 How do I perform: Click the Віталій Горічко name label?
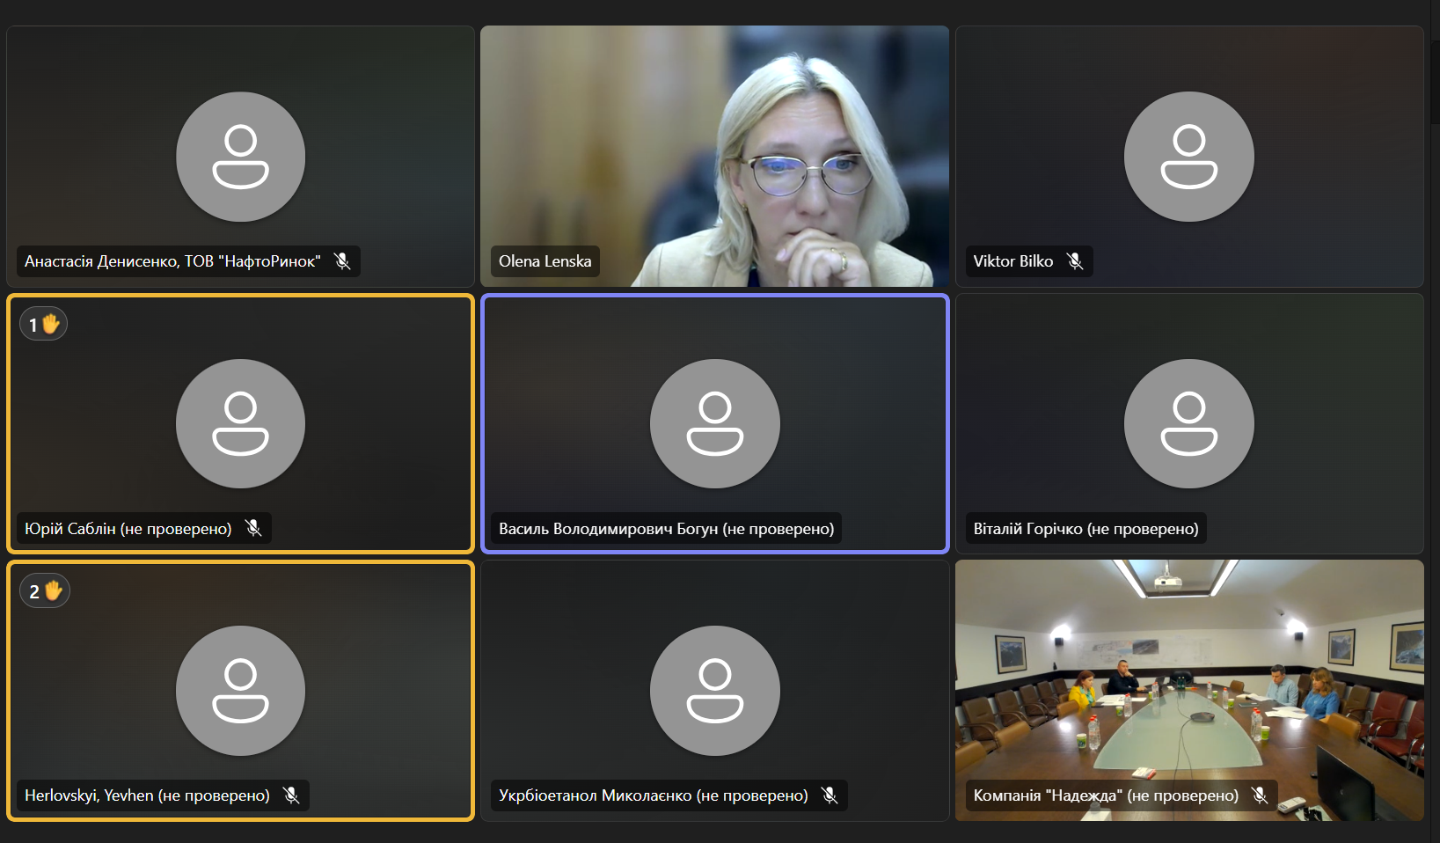pyautogui.click(x=1085, y=529)
